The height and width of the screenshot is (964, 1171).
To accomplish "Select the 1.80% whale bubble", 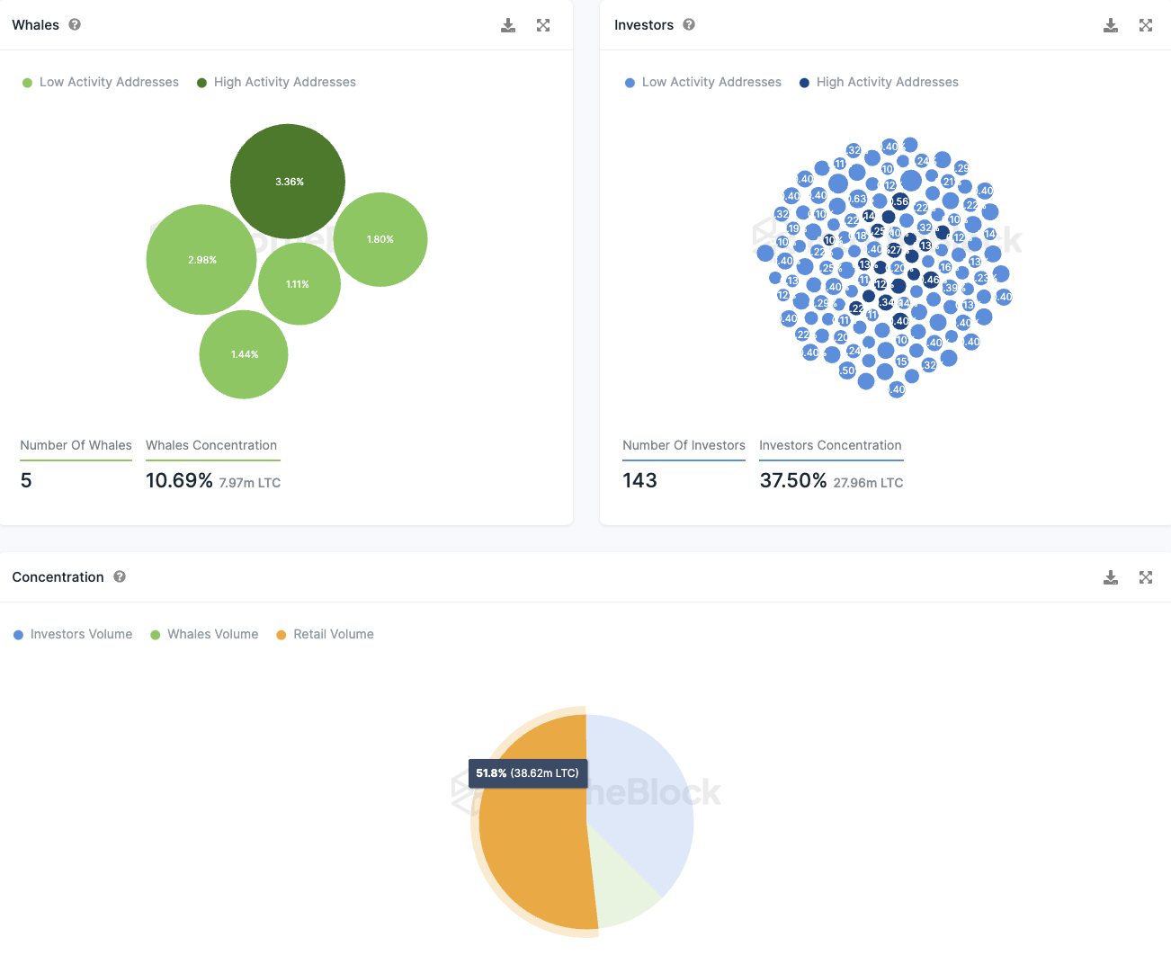I will (380, 239).
